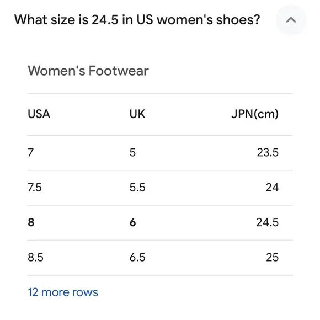Collapse the question with the chevron icon

coord(291,20)
